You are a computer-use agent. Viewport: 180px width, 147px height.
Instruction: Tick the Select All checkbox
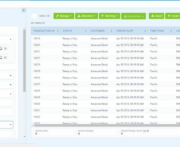pyautogui.click(x=34, y=16)
